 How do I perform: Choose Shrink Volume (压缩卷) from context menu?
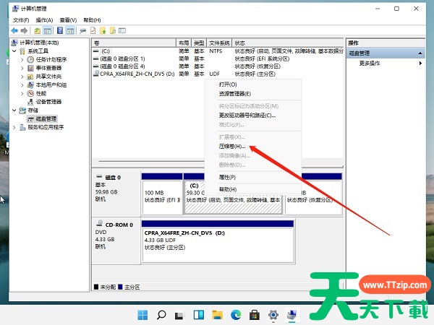click(232, 146)
